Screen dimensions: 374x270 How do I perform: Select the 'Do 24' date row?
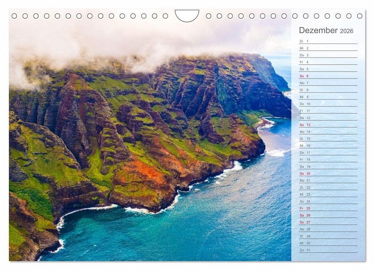(x=328, y=201)
